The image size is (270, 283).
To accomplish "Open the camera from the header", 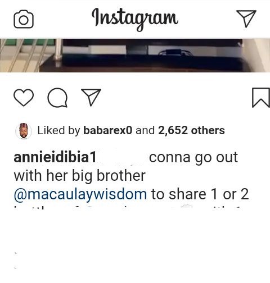I will (x=24, y=19).
